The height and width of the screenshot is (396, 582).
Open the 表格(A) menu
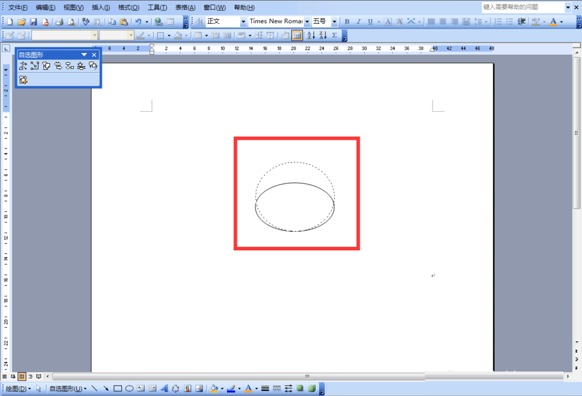pyautogui.click(x=185, y=8)
